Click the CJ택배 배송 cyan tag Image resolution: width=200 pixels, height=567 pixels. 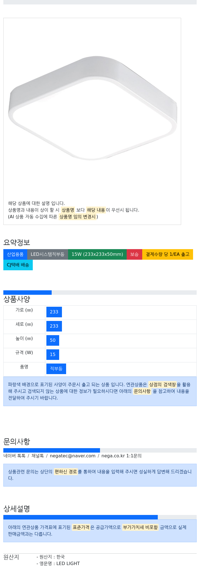(x=18, y=265)
